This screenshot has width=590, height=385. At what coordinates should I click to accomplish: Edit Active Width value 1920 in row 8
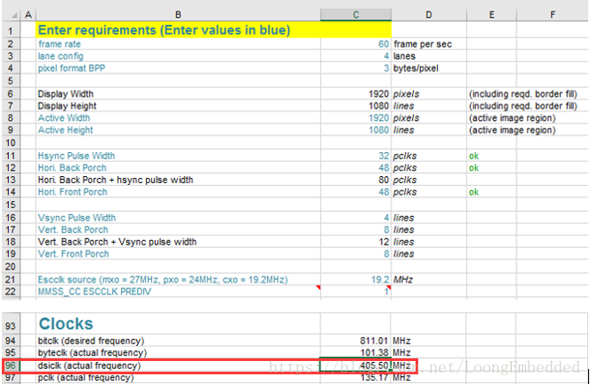[356, 117]
